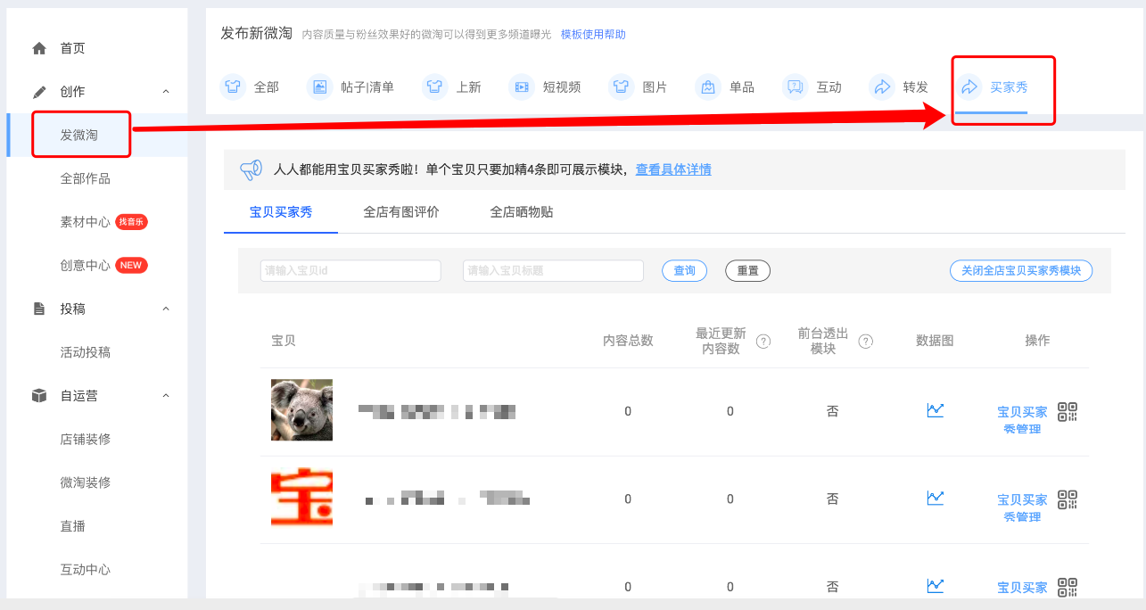Open data chart icon in koala row
The image size is (1146, 610).
(x=935, y=410)
